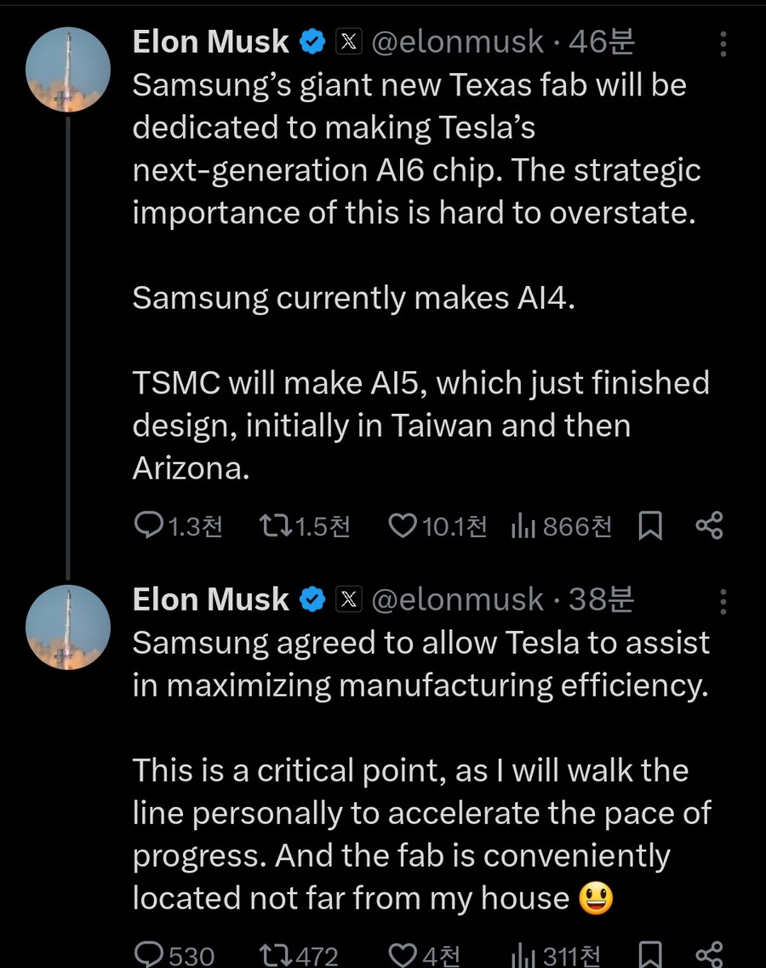Share the second tweet
Screen dimensions: 766x968
pos(709,954)
